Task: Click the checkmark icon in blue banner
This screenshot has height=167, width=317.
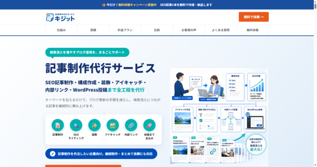Action: coord(53,154)
